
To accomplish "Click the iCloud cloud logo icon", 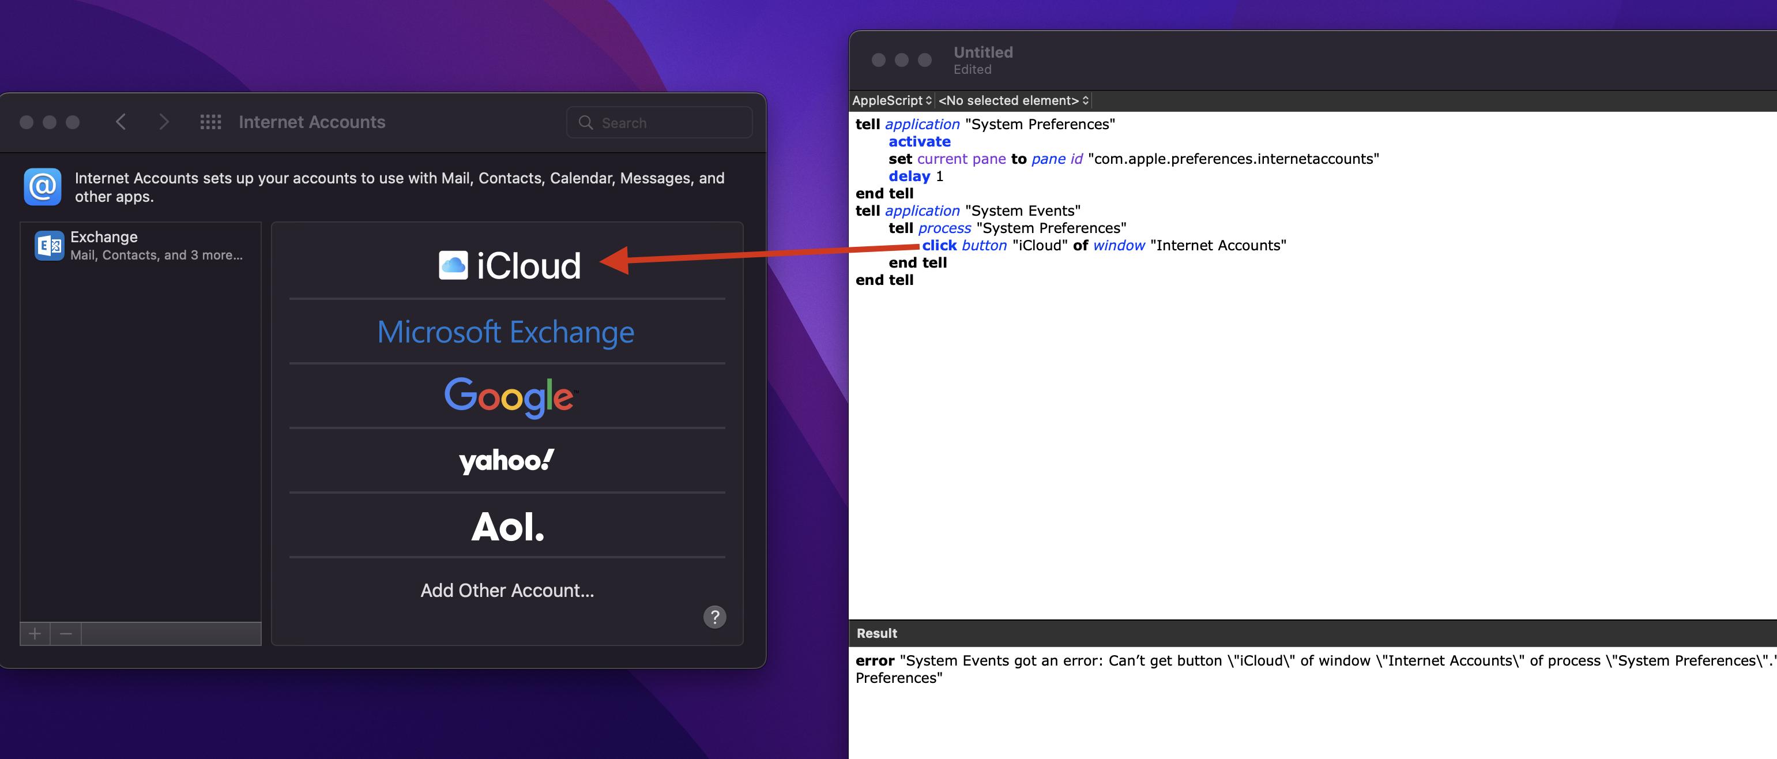I will coord(453,266).
